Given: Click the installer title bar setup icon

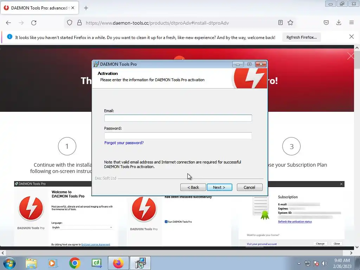Looking at the screenshot, I should click(96, 64).
